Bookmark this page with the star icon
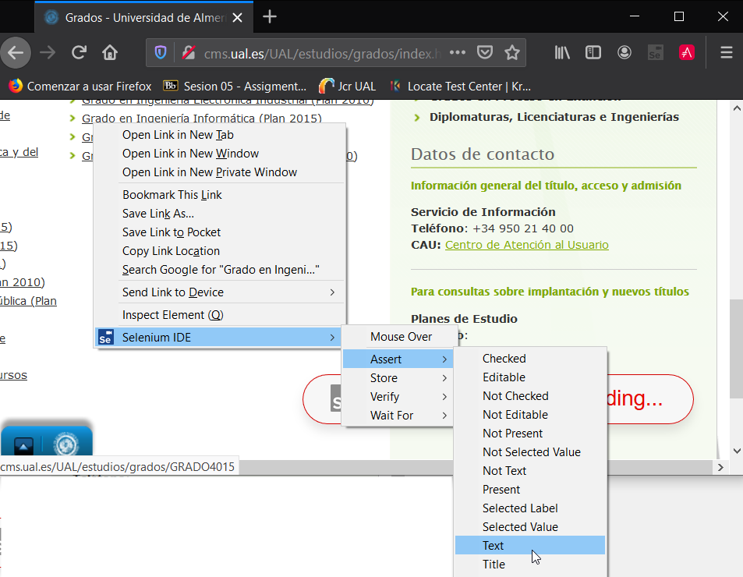The width and height of the screenshot is (743, 577). (x=512, y=52)
